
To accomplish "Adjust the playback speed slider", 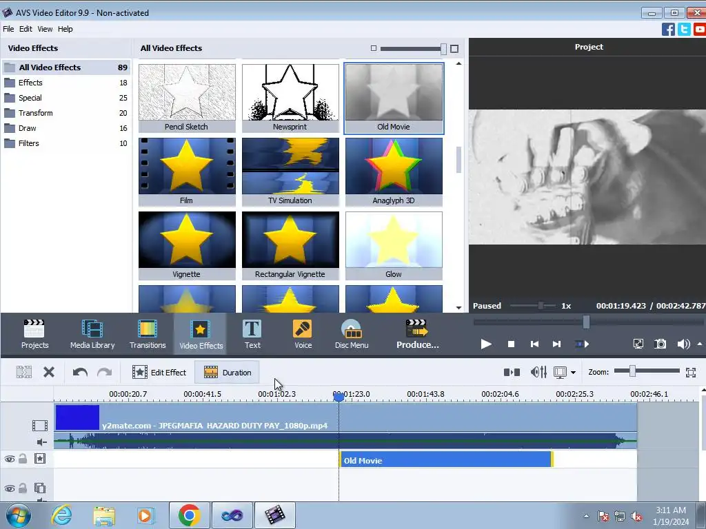I will click(541, 306).
